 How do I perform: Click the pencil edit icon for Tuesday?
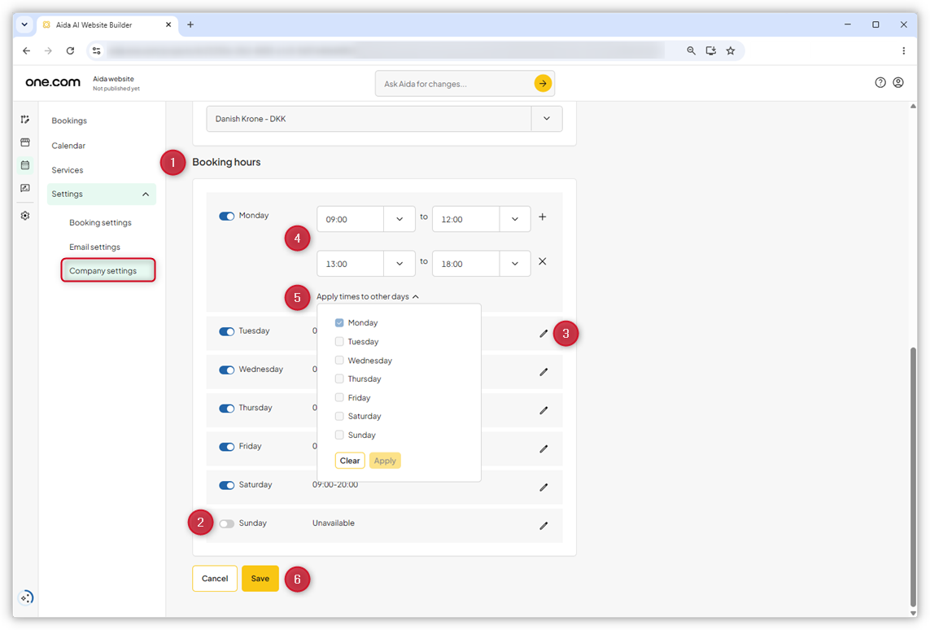pyautogui.click(x=544, y=334)
